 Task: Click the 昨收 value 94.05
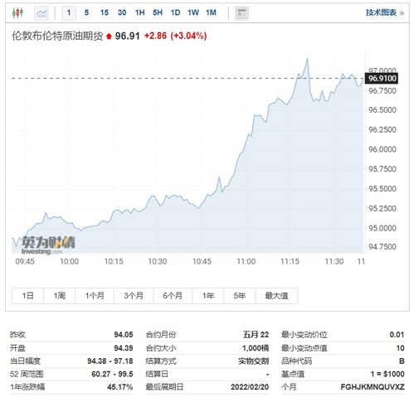coord(124,335)
